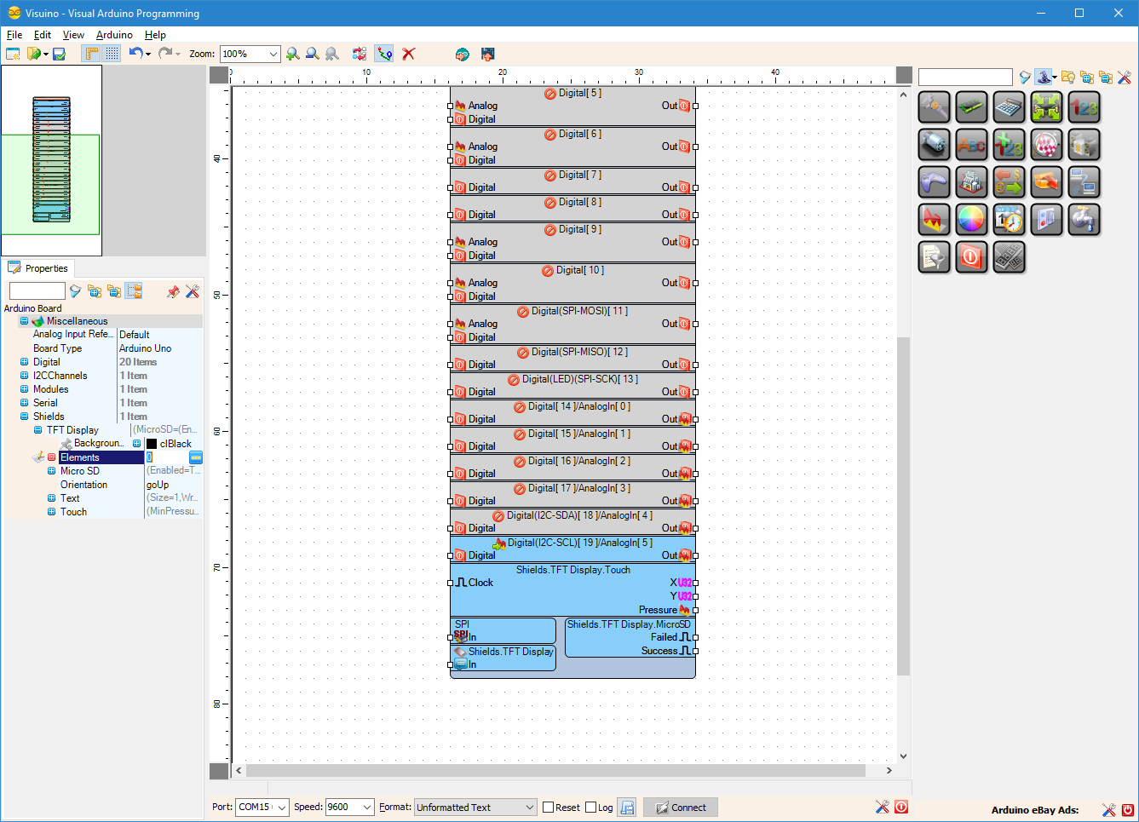The height and width of the screenshot is (822, 1139).
Task: Open the Arduino menu
Action: point(114,35)
